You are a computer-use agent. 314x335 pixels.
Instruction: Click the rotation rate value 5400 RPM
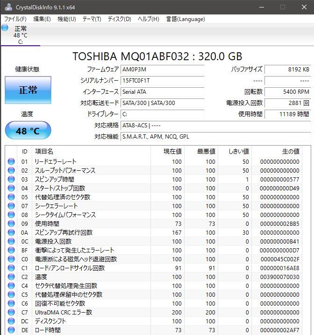tap(287, 91)
